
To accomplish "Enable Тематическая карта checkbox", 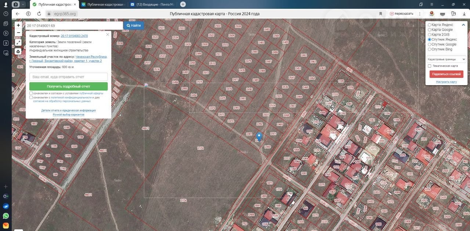I will pyautogui.click(x=430, y=66).
